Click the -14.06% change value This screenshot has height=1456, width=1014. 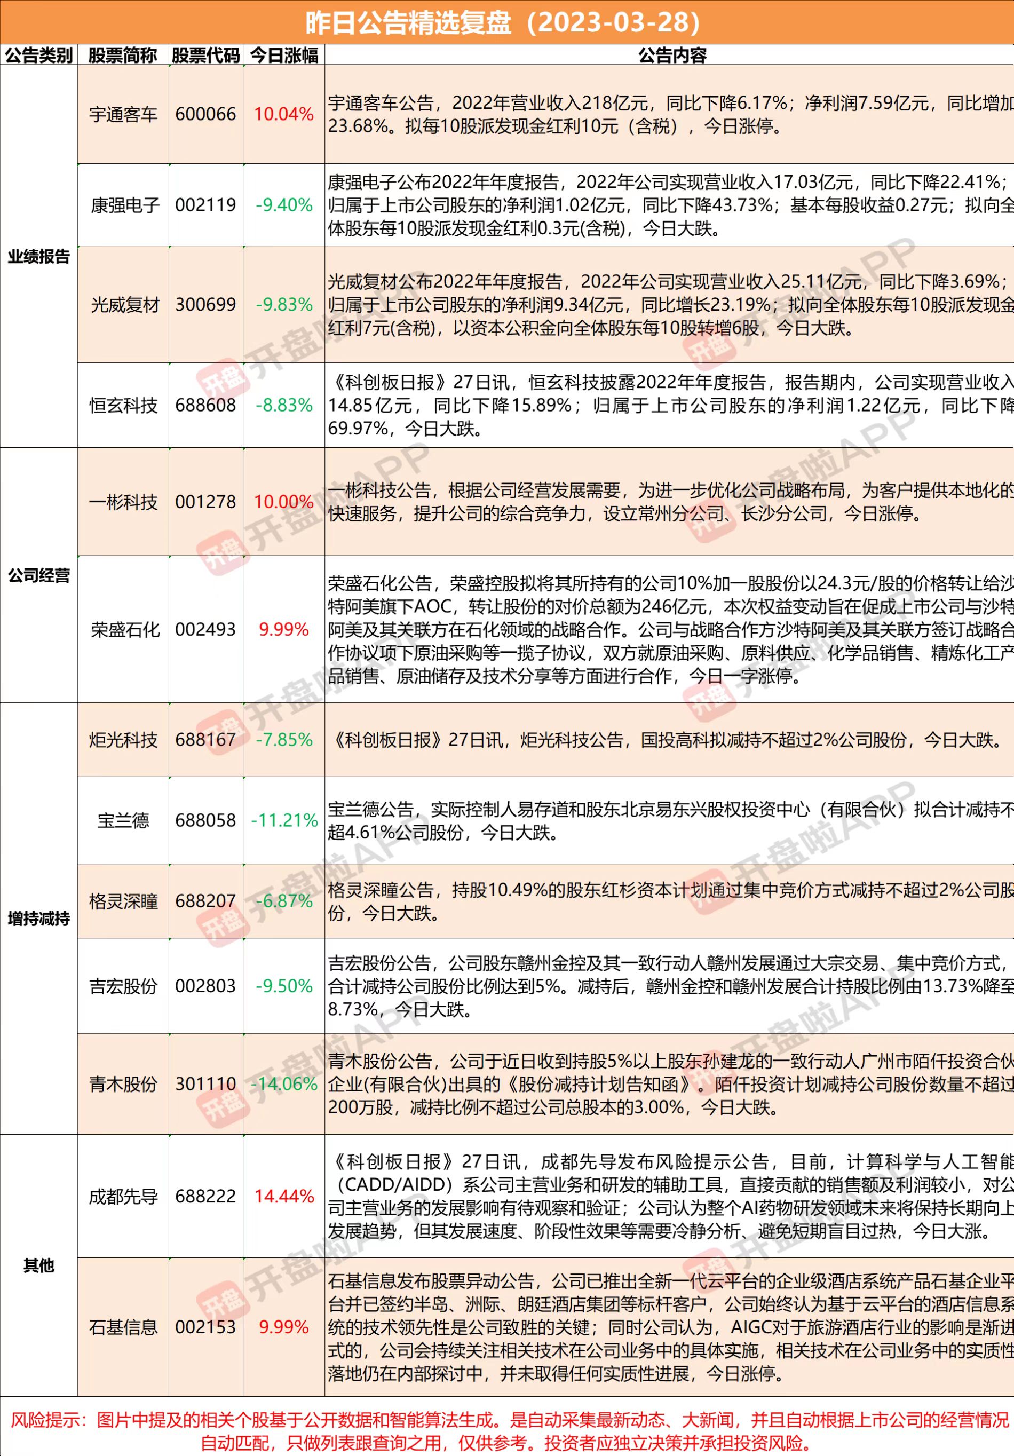[x=284, y=1084]
